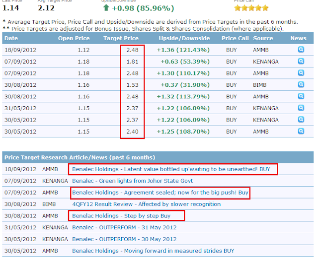Click 'Price Target Research Article/News' section header
This screenshot has width=318, height=270.
(79, 157)
